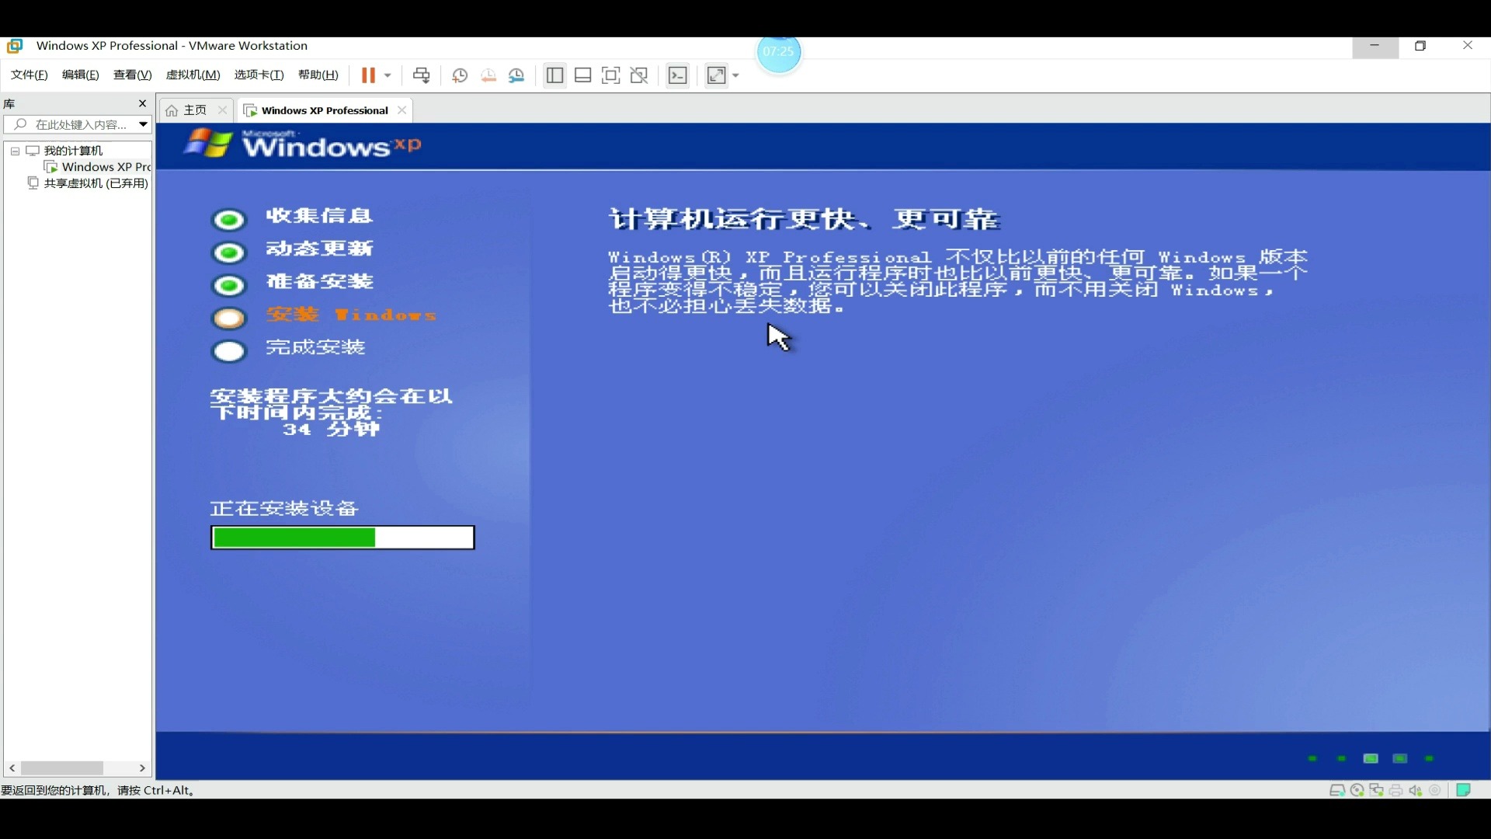
Task: Click the VMware Workstation title bar icon
Action: coord(15,46)
